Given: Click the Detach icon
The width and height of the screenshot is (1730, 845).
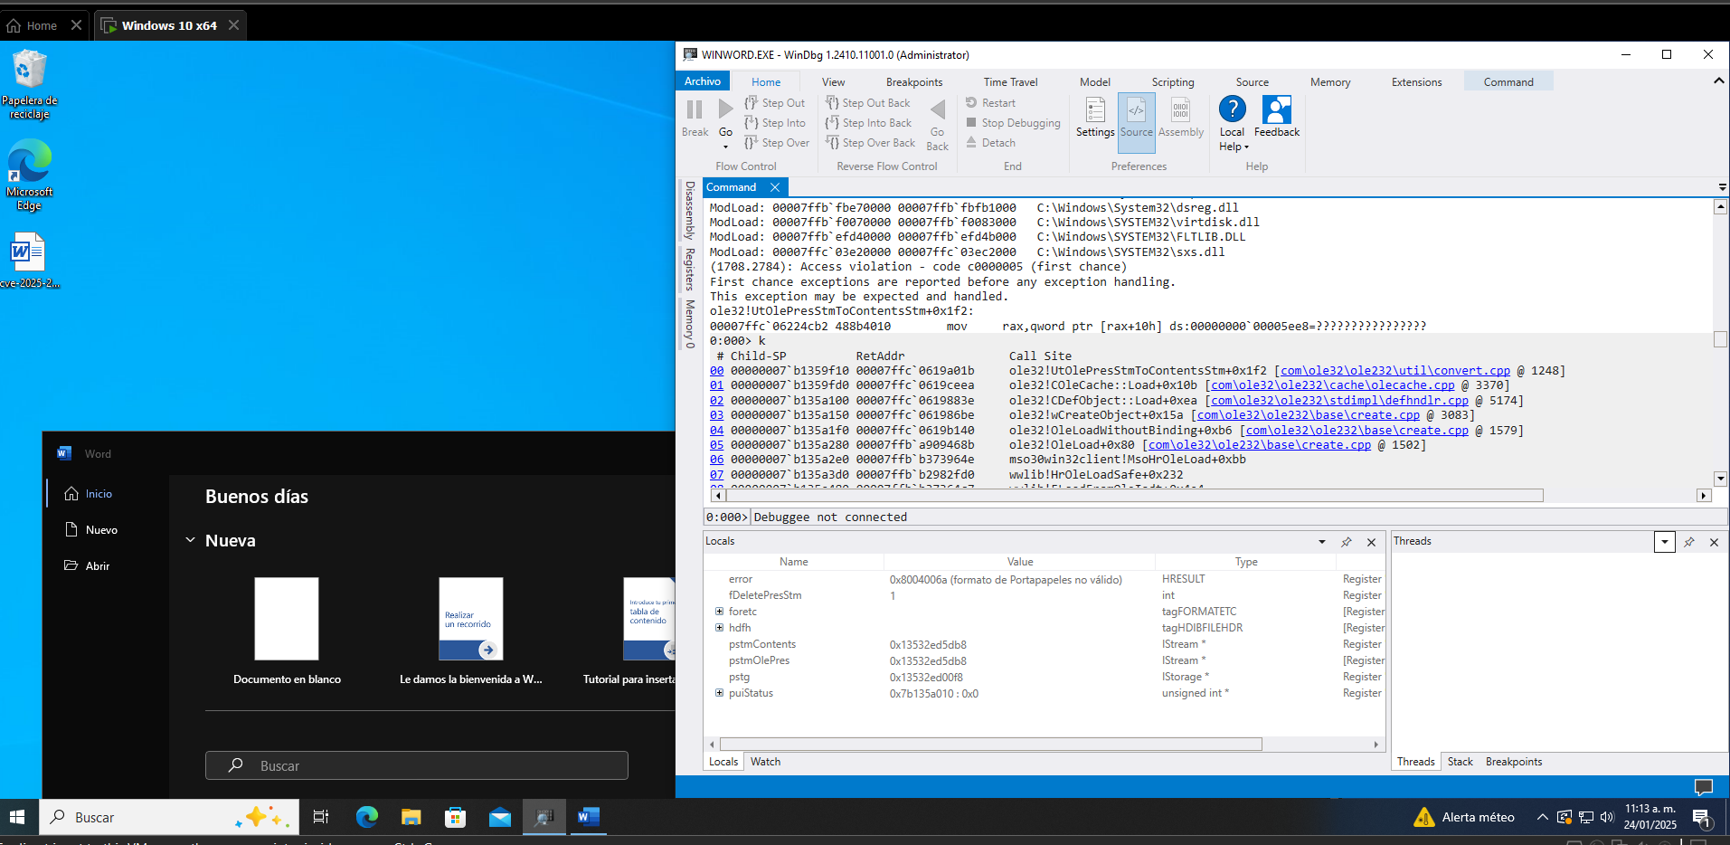Looking at the screenshot, I should 971,143.
